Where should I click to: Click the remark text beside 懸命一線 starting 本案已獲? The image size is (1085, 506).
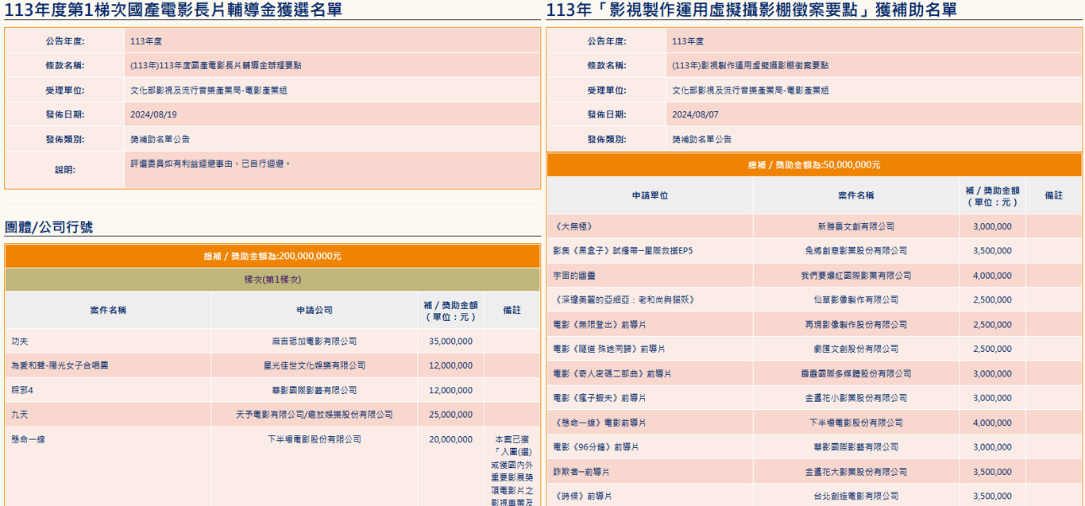tap(512, 469)
